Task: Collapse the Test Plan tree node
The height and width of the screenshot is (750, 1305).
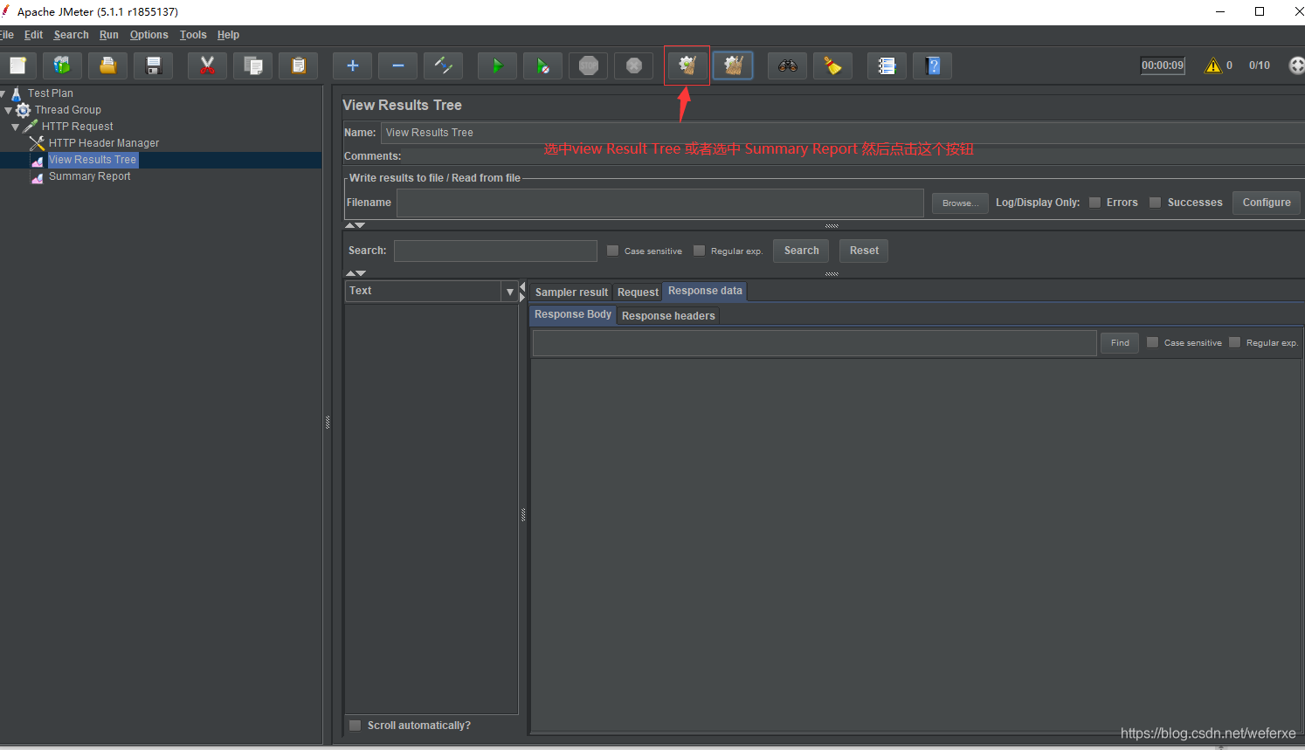Action: click(x=3, y=93)
